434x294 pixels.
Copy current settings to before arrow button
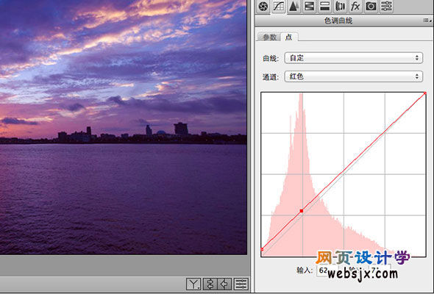coord(225,284)
